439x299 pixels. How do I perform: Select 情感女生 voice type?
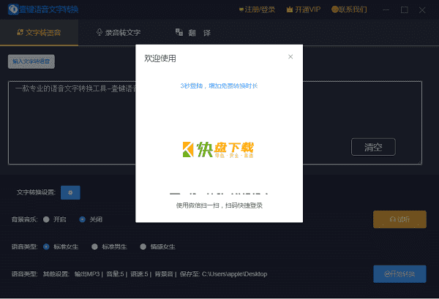pyautogui.click(x=143, y=246)
